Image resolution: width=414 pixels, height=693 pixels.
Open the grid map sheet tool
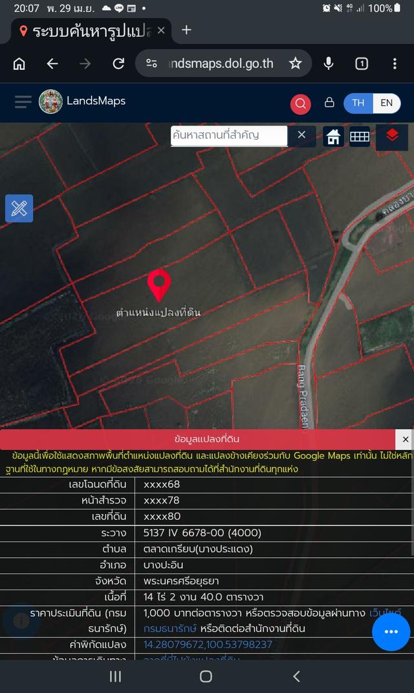(360, 136)
